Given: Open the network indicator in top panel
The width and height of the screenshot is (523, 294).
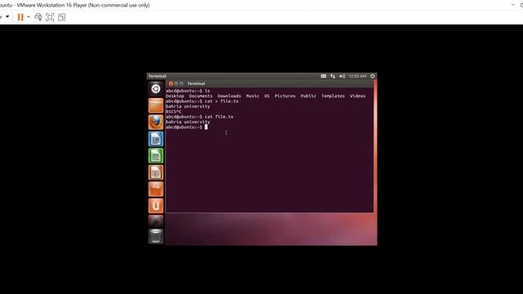Looking at the screenshot, I should (x=333, y=76).
